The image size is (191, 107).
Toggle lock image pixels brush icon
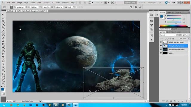(168, 39)
